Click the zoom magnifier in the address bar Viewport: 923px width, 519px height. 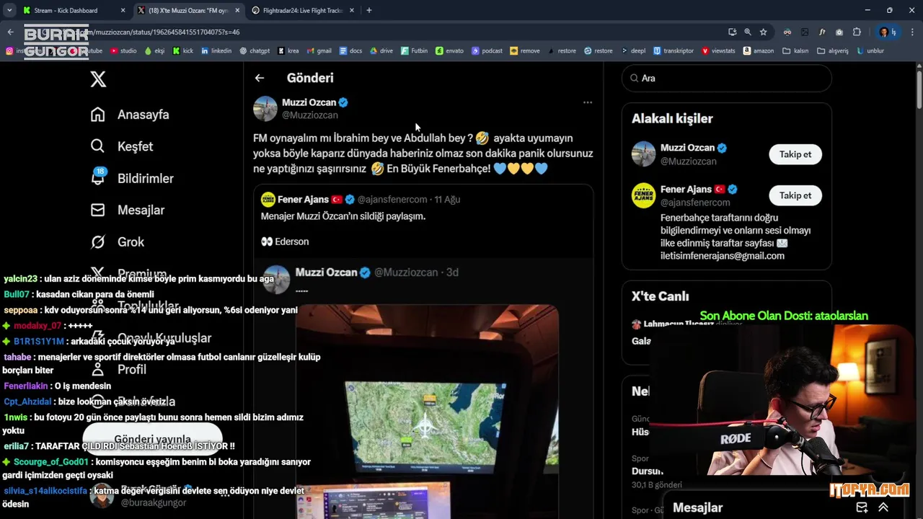pos(748,32)
